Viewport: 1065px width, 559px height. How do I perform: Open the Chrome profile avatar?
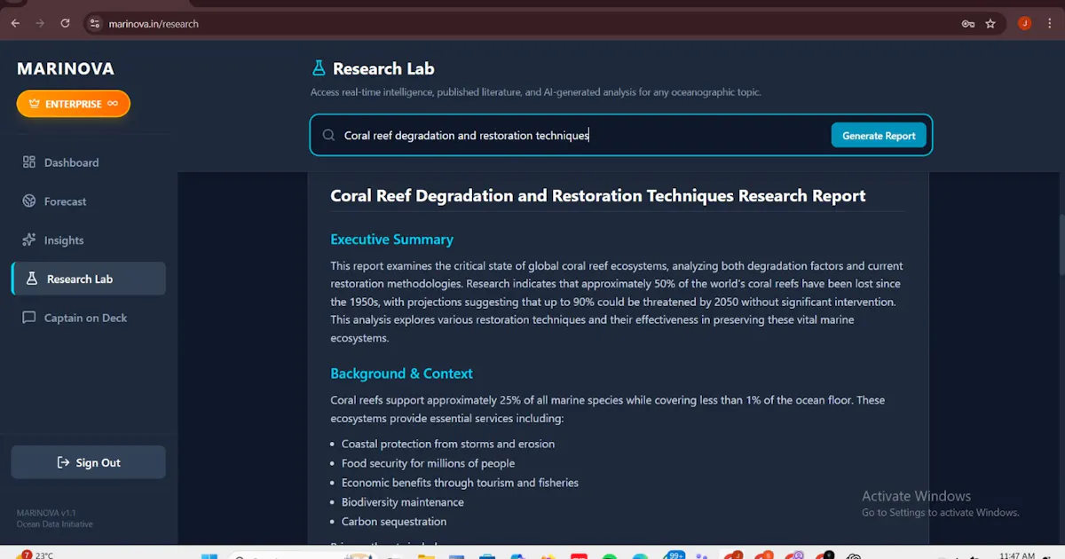point(1025,24)
